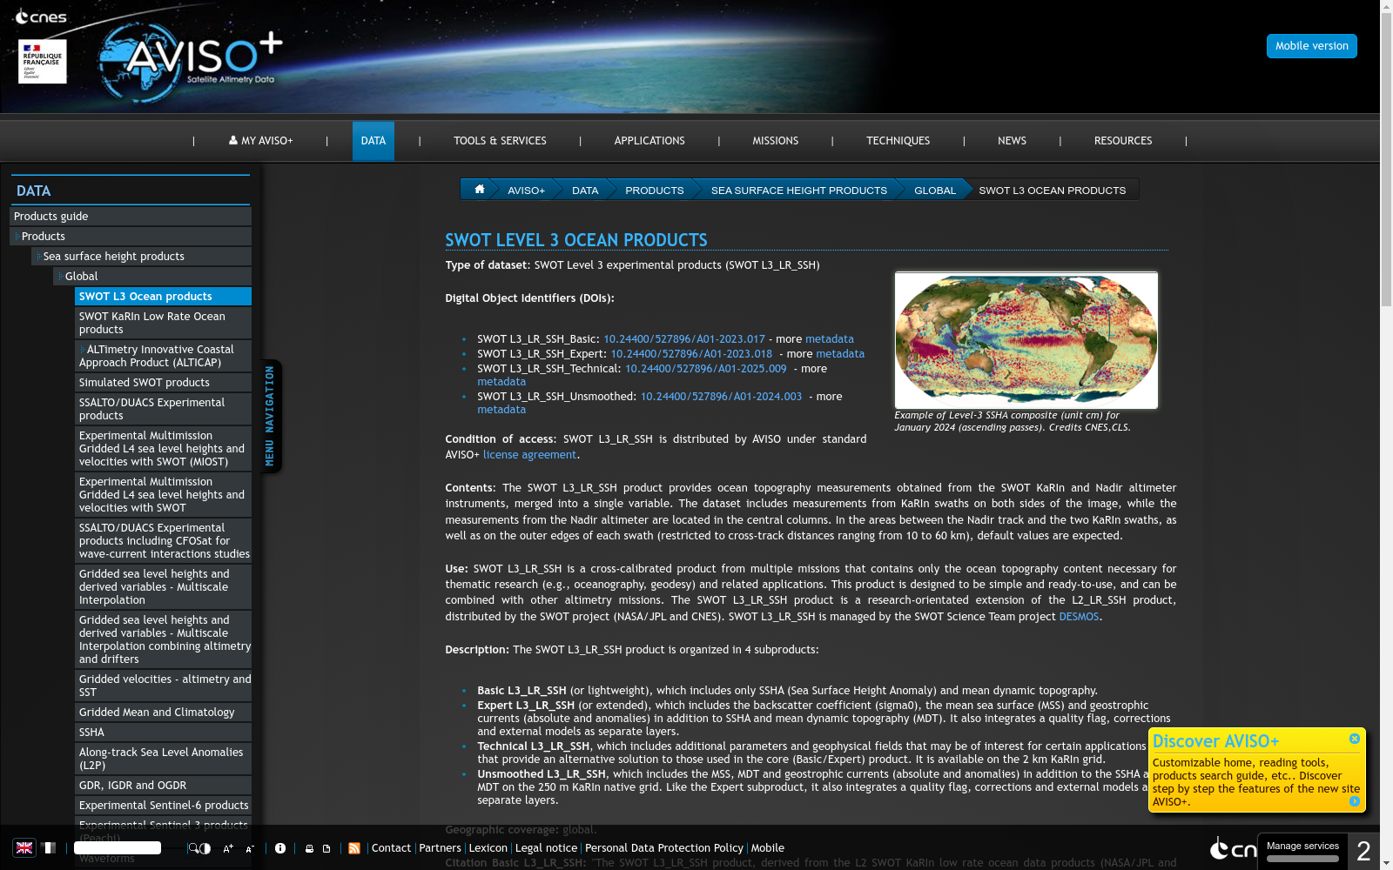
Task: Open TECHNIQUES menu
Action: pos(898,141)
